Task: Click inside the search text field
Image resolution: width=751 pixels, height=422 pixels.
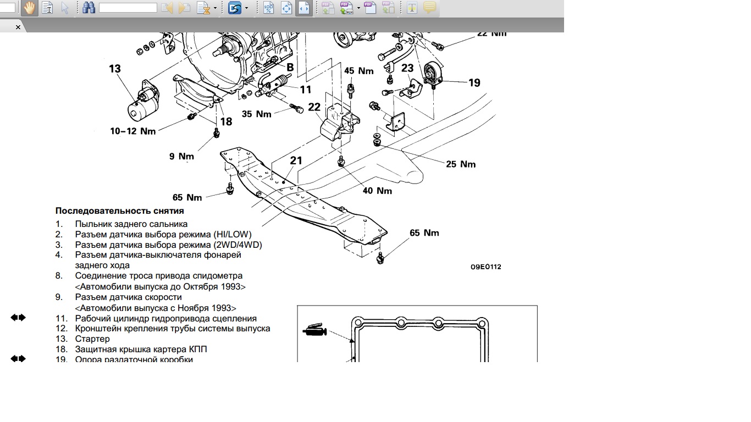Action: pyautogui.click(x=128, y=8)
